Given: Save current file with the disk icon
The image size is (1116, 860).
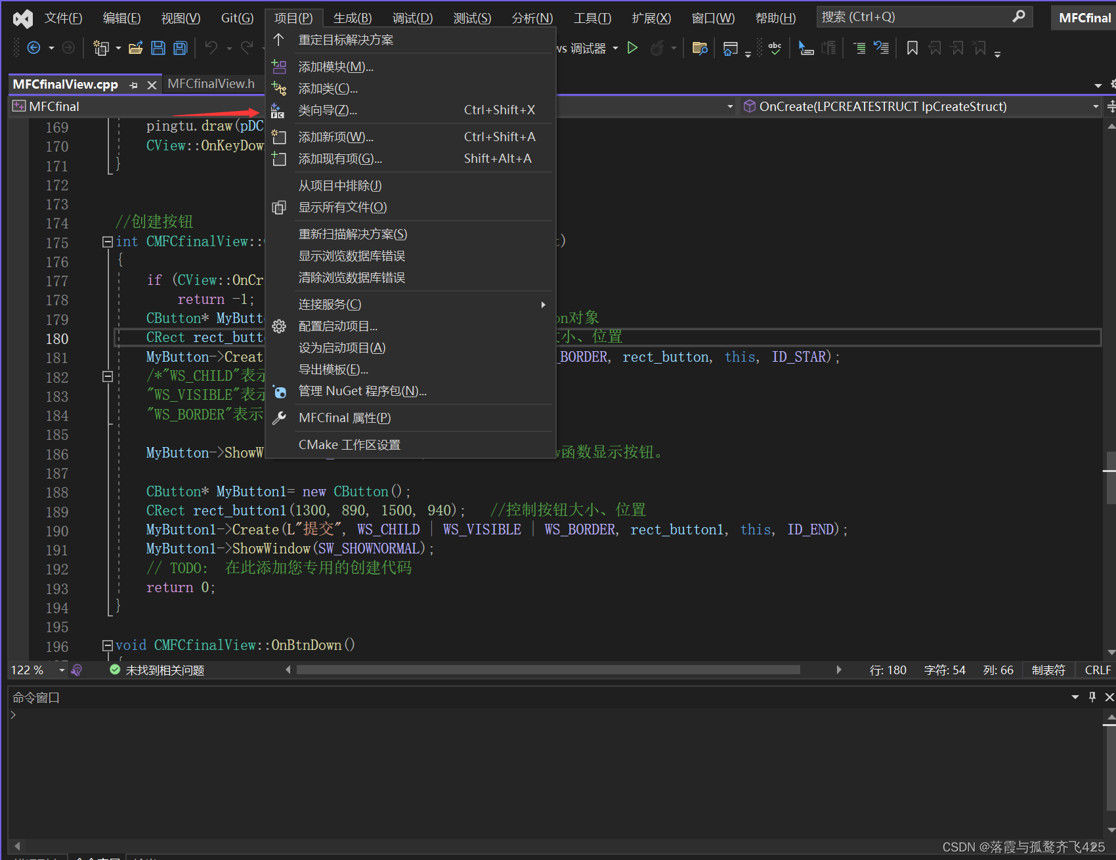Looking at the screenshot, I should pos(158,48).
